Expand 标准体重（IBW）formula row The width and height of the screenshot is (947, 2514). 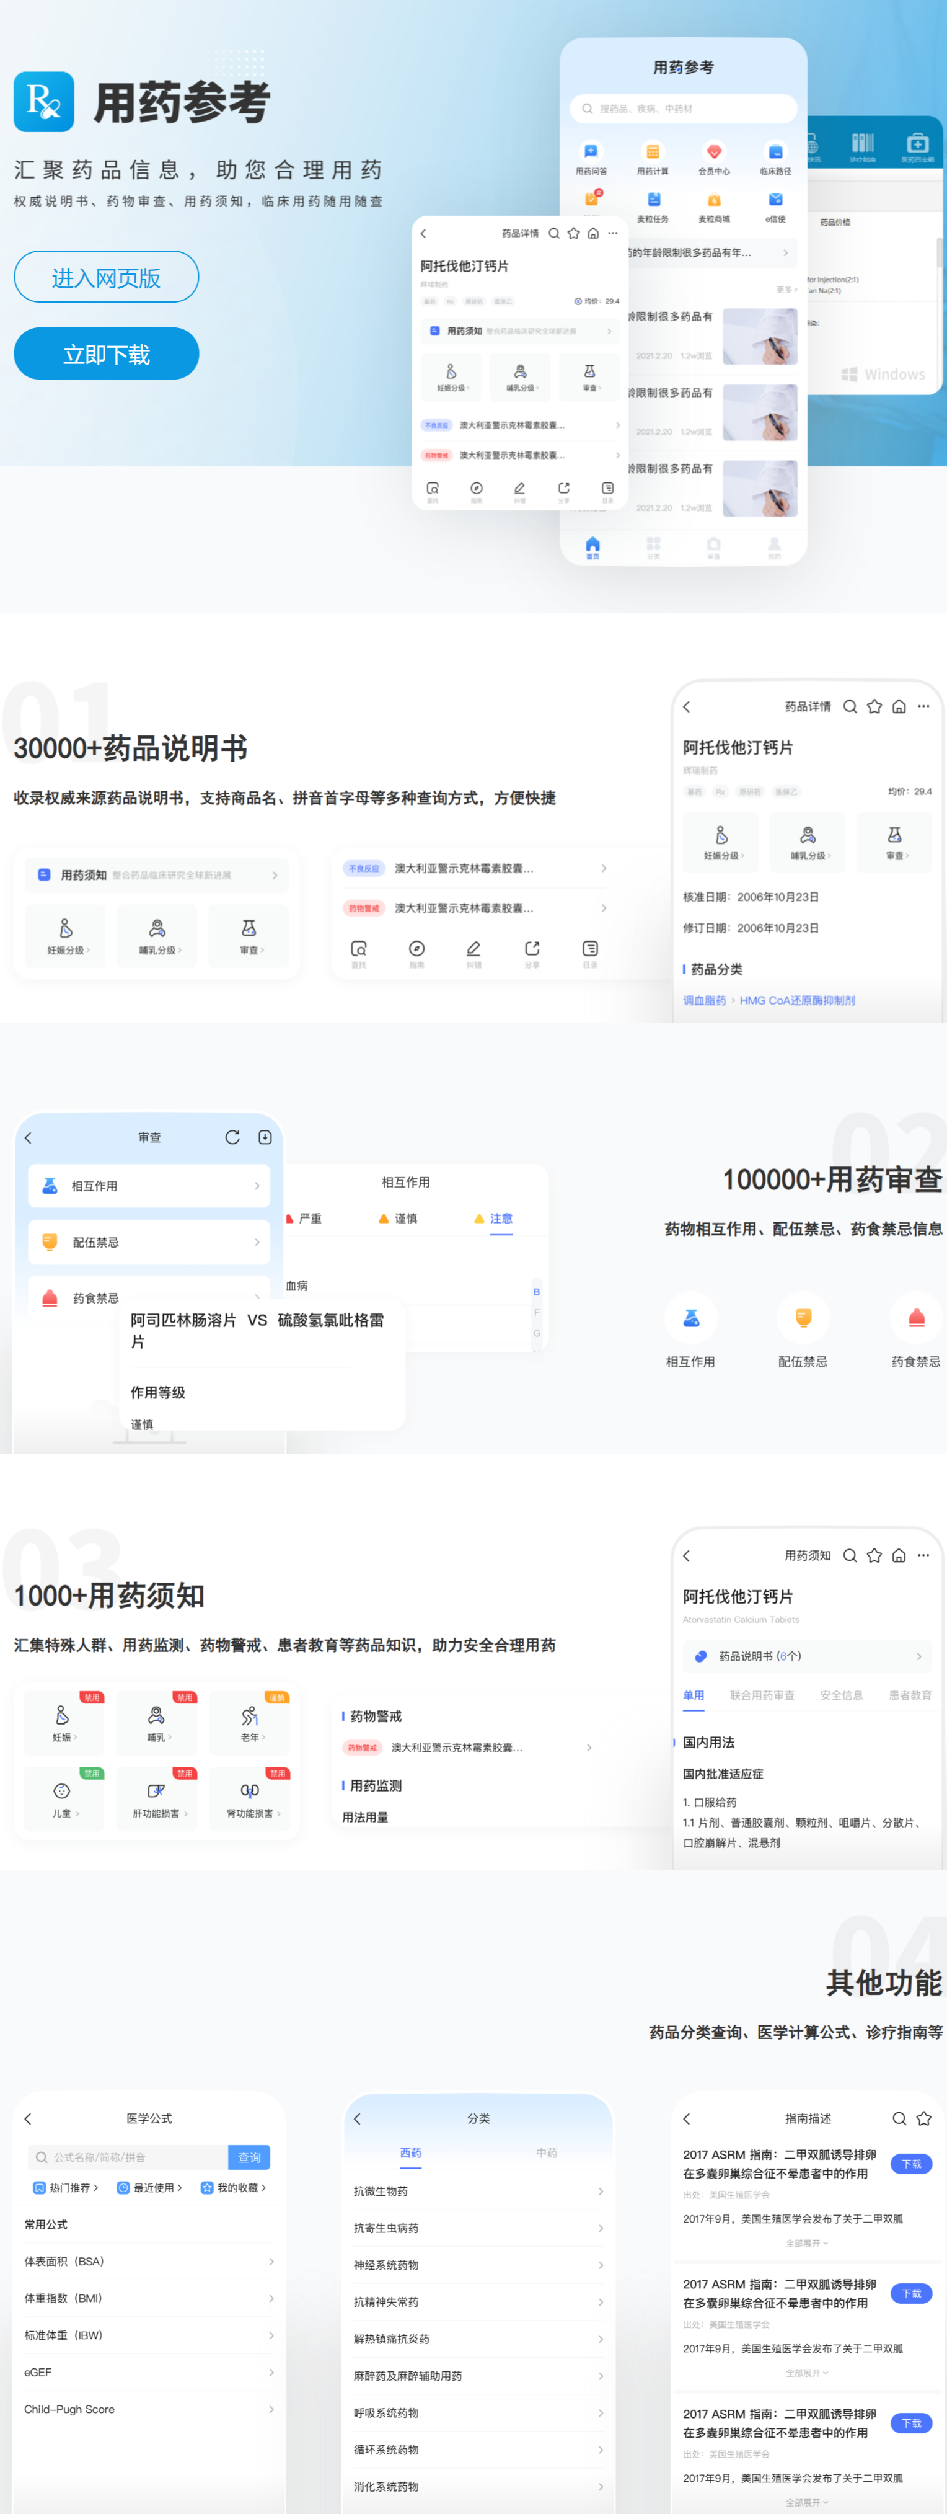coord(149,2335)
